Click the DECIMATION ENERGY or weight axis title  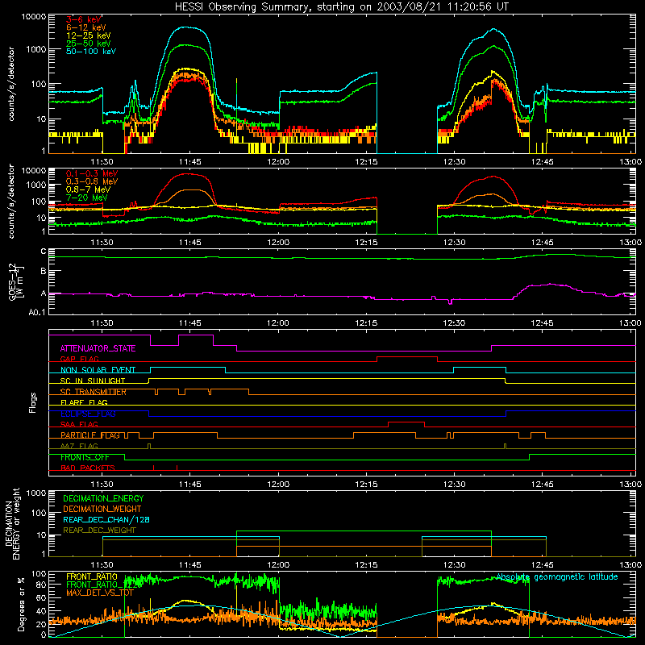[x=12, y=523]
